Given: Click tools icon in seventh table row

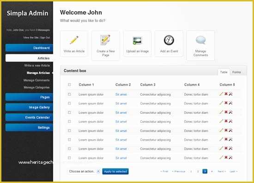Looking at the screenshot, I should click(x=230, y=149).
